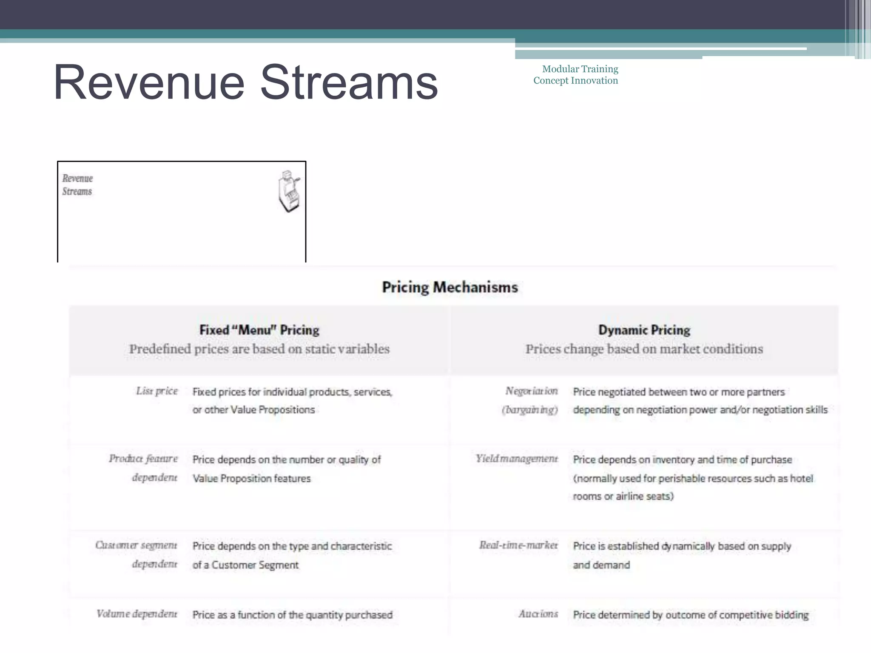Screen dimensions: 871x653
Task: Click the 'Customer segment' row label
Action: click(x=136, y=545)
